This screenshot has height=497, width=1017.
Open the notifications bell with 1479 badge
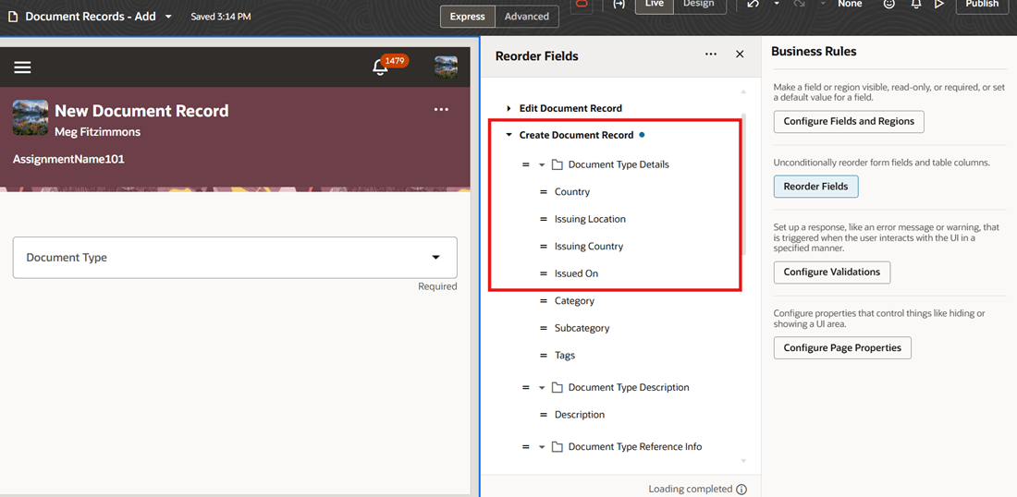[381, 67]
